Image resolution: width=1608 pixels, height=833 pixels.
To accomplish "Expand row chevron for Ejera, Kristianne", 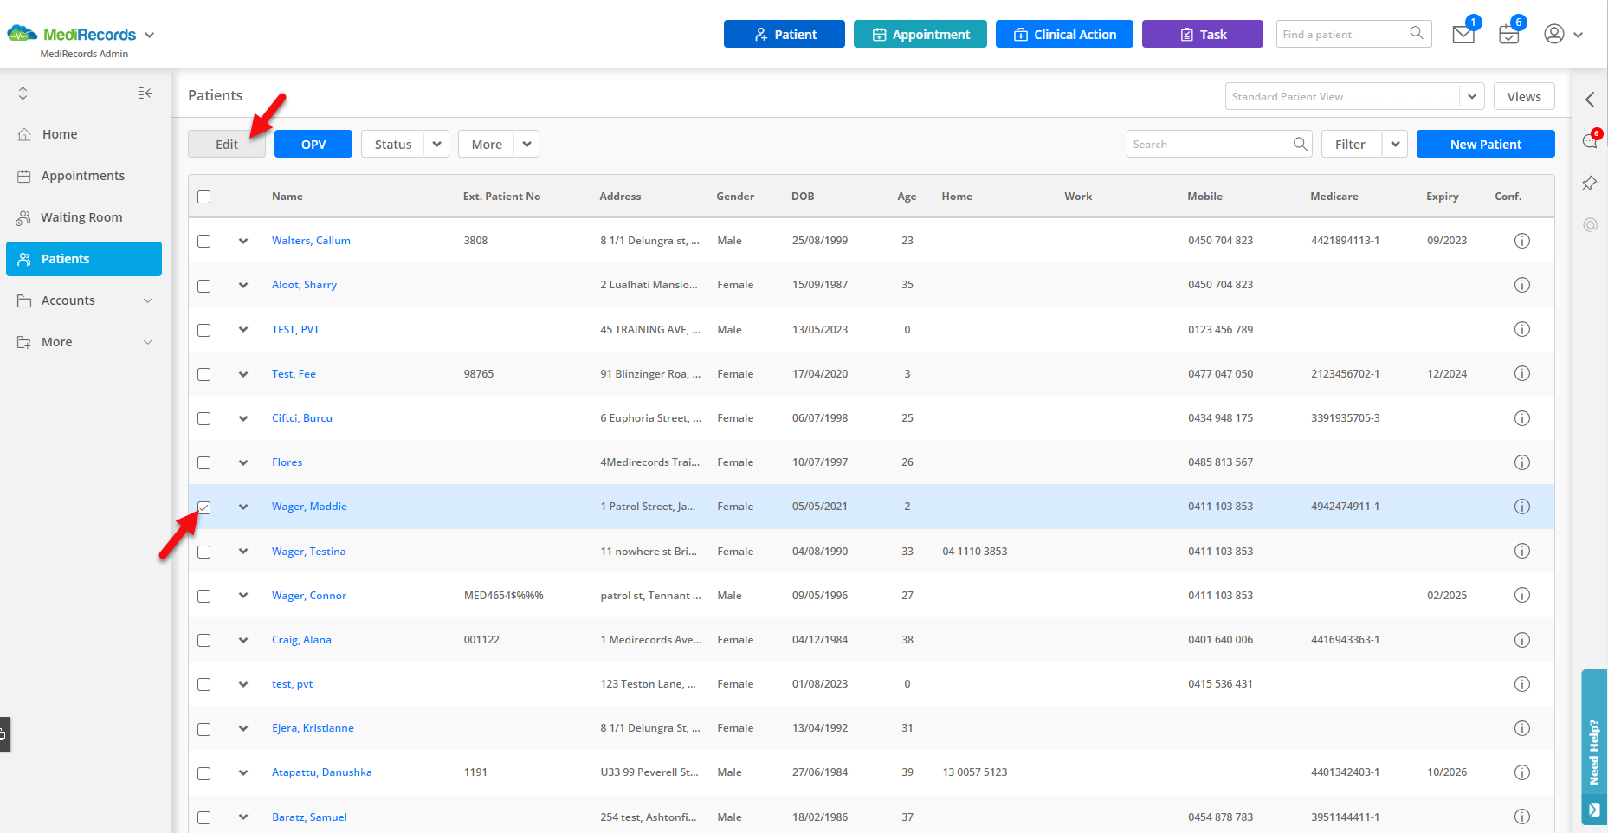I will point(243,728).
